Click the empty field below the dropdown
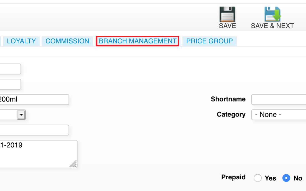The height and width of the screenshot is (191, 306). coord(34,130)
